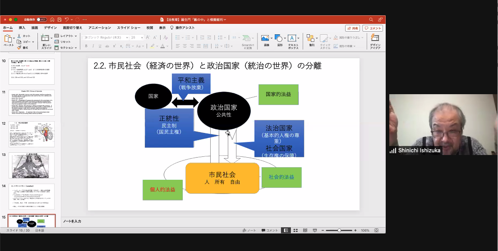
Task: Click the カット scissors button
Action: [x=24, y=36]
